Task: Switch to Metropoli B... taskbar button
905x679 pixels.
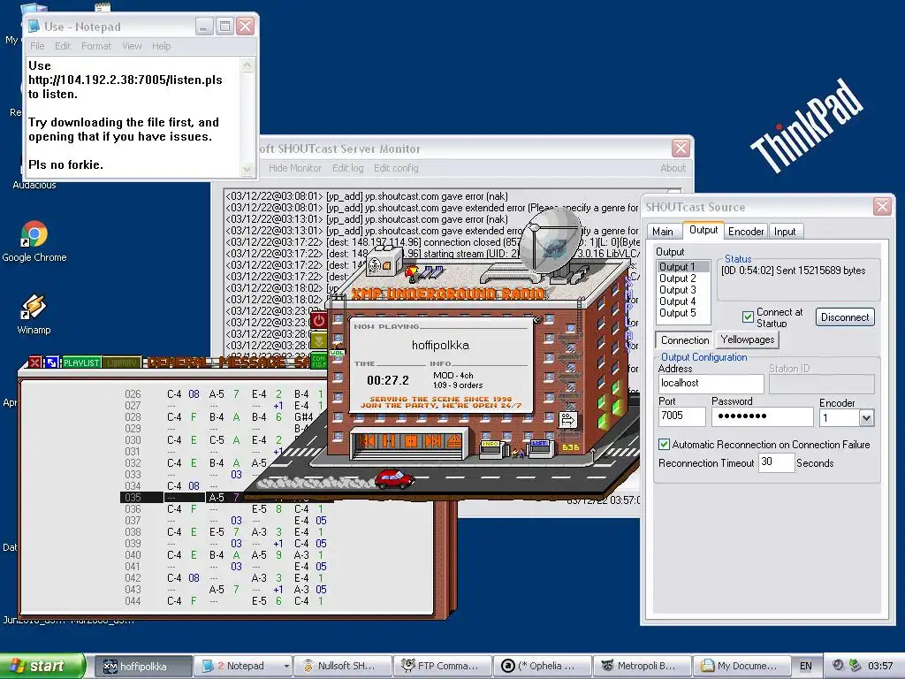Action: (x=642, y=667)
